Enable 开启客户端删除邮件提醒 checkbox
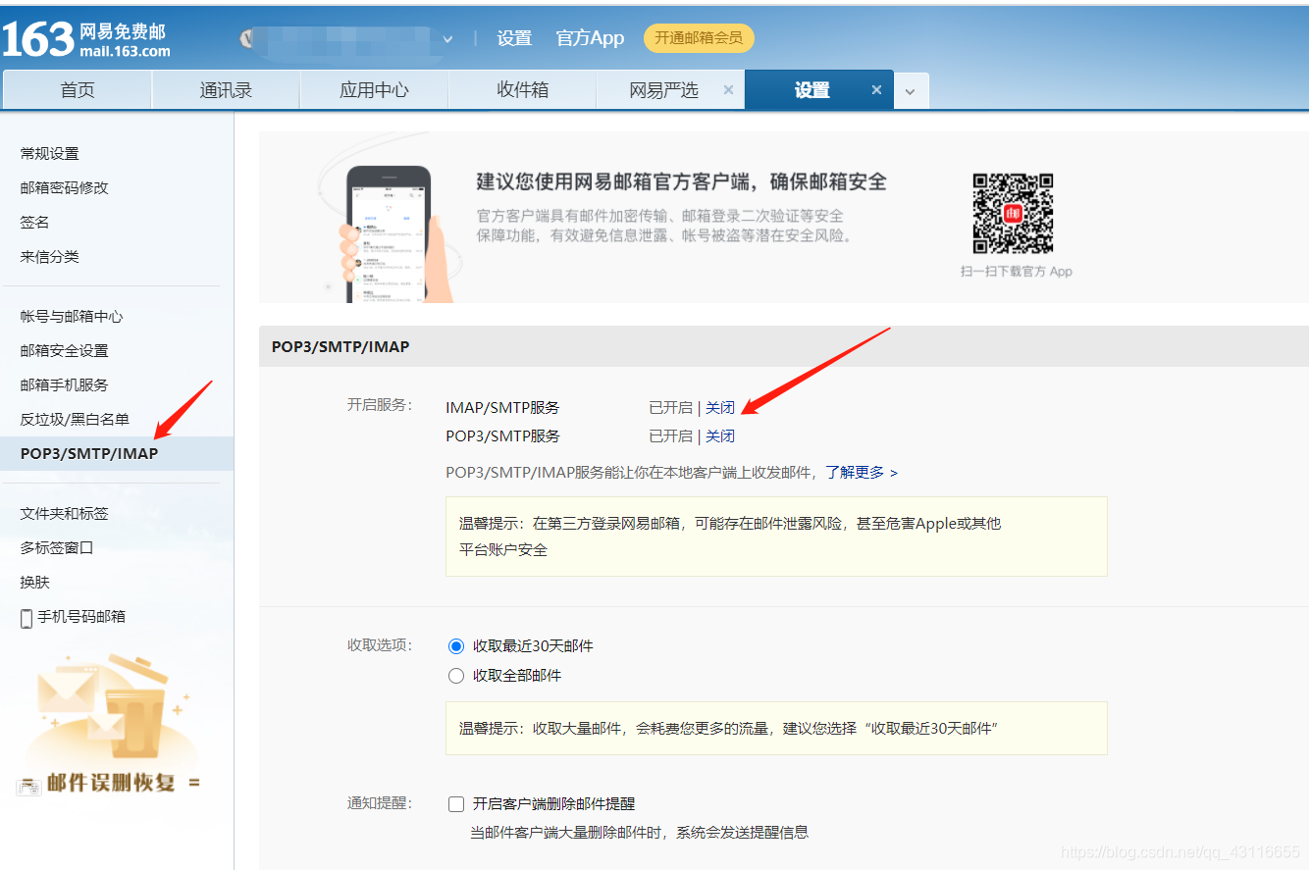 click(x=455, y=803)
